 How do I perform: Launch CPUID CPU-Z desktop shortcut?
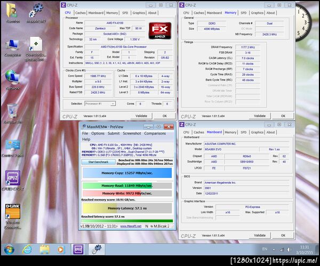(x=13, y=180)
